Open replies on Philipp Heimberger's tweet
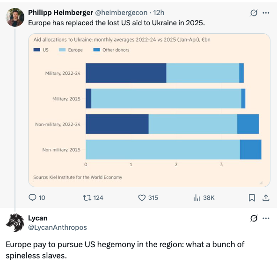The width and height of the screenshot is (277, 264). coord(37,198)
